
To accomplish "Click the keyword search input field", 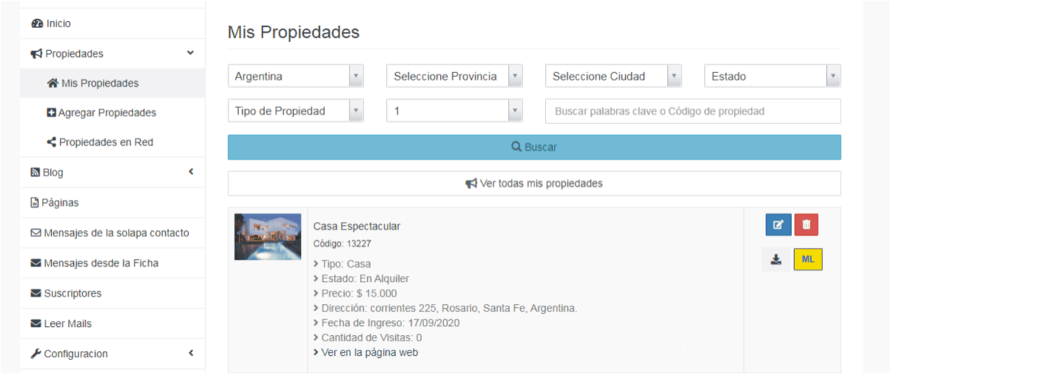I will (693, 111).
